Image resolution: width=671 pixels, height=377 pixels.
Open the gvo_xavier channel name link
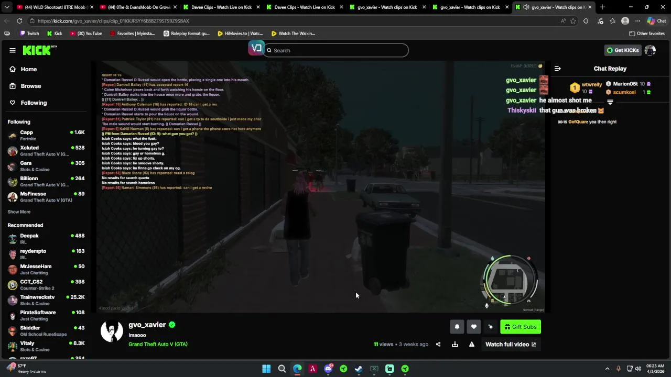(147, 325)
